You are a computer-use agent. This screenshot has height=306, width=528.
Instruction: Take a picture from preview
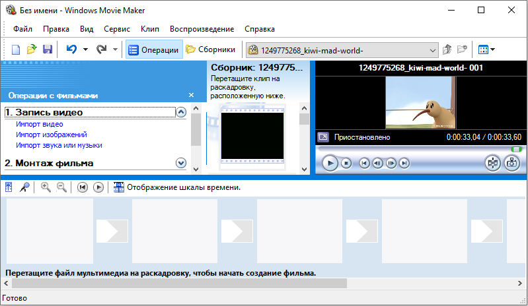point(512,164)
